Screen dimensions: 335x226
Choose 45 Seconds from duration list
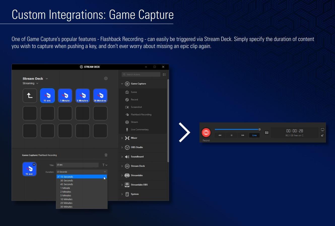[66, 184]
